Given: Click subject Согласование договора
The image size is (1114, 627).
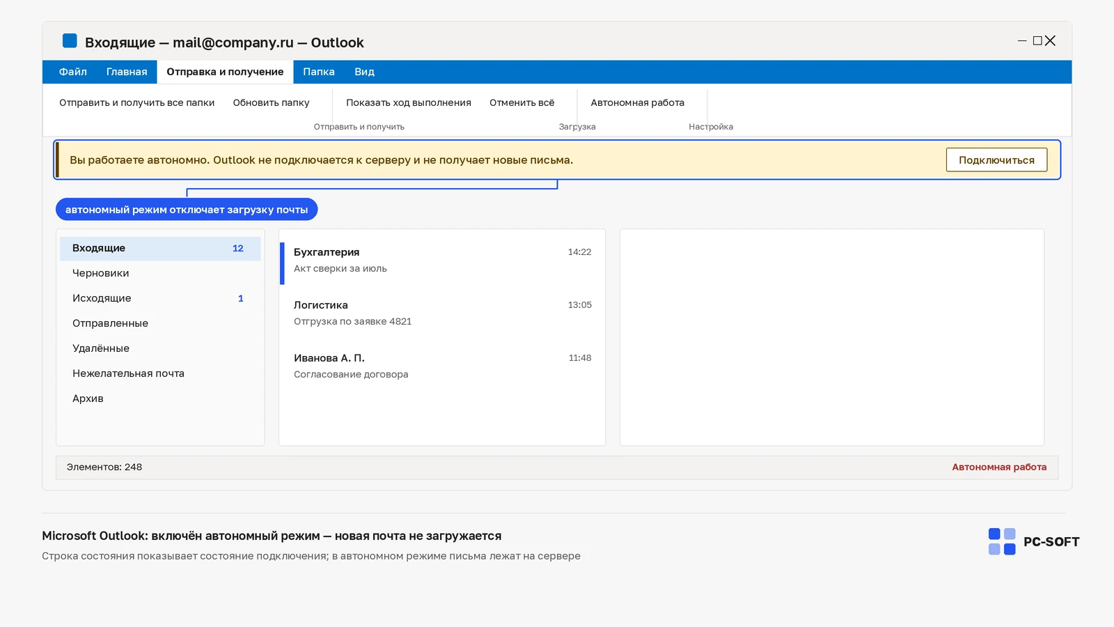Looking at the screenshot, I should 351,375.
